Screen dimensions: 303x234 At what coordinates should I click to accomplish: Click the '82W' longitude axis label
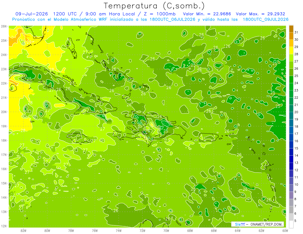[x=23, y=230]
